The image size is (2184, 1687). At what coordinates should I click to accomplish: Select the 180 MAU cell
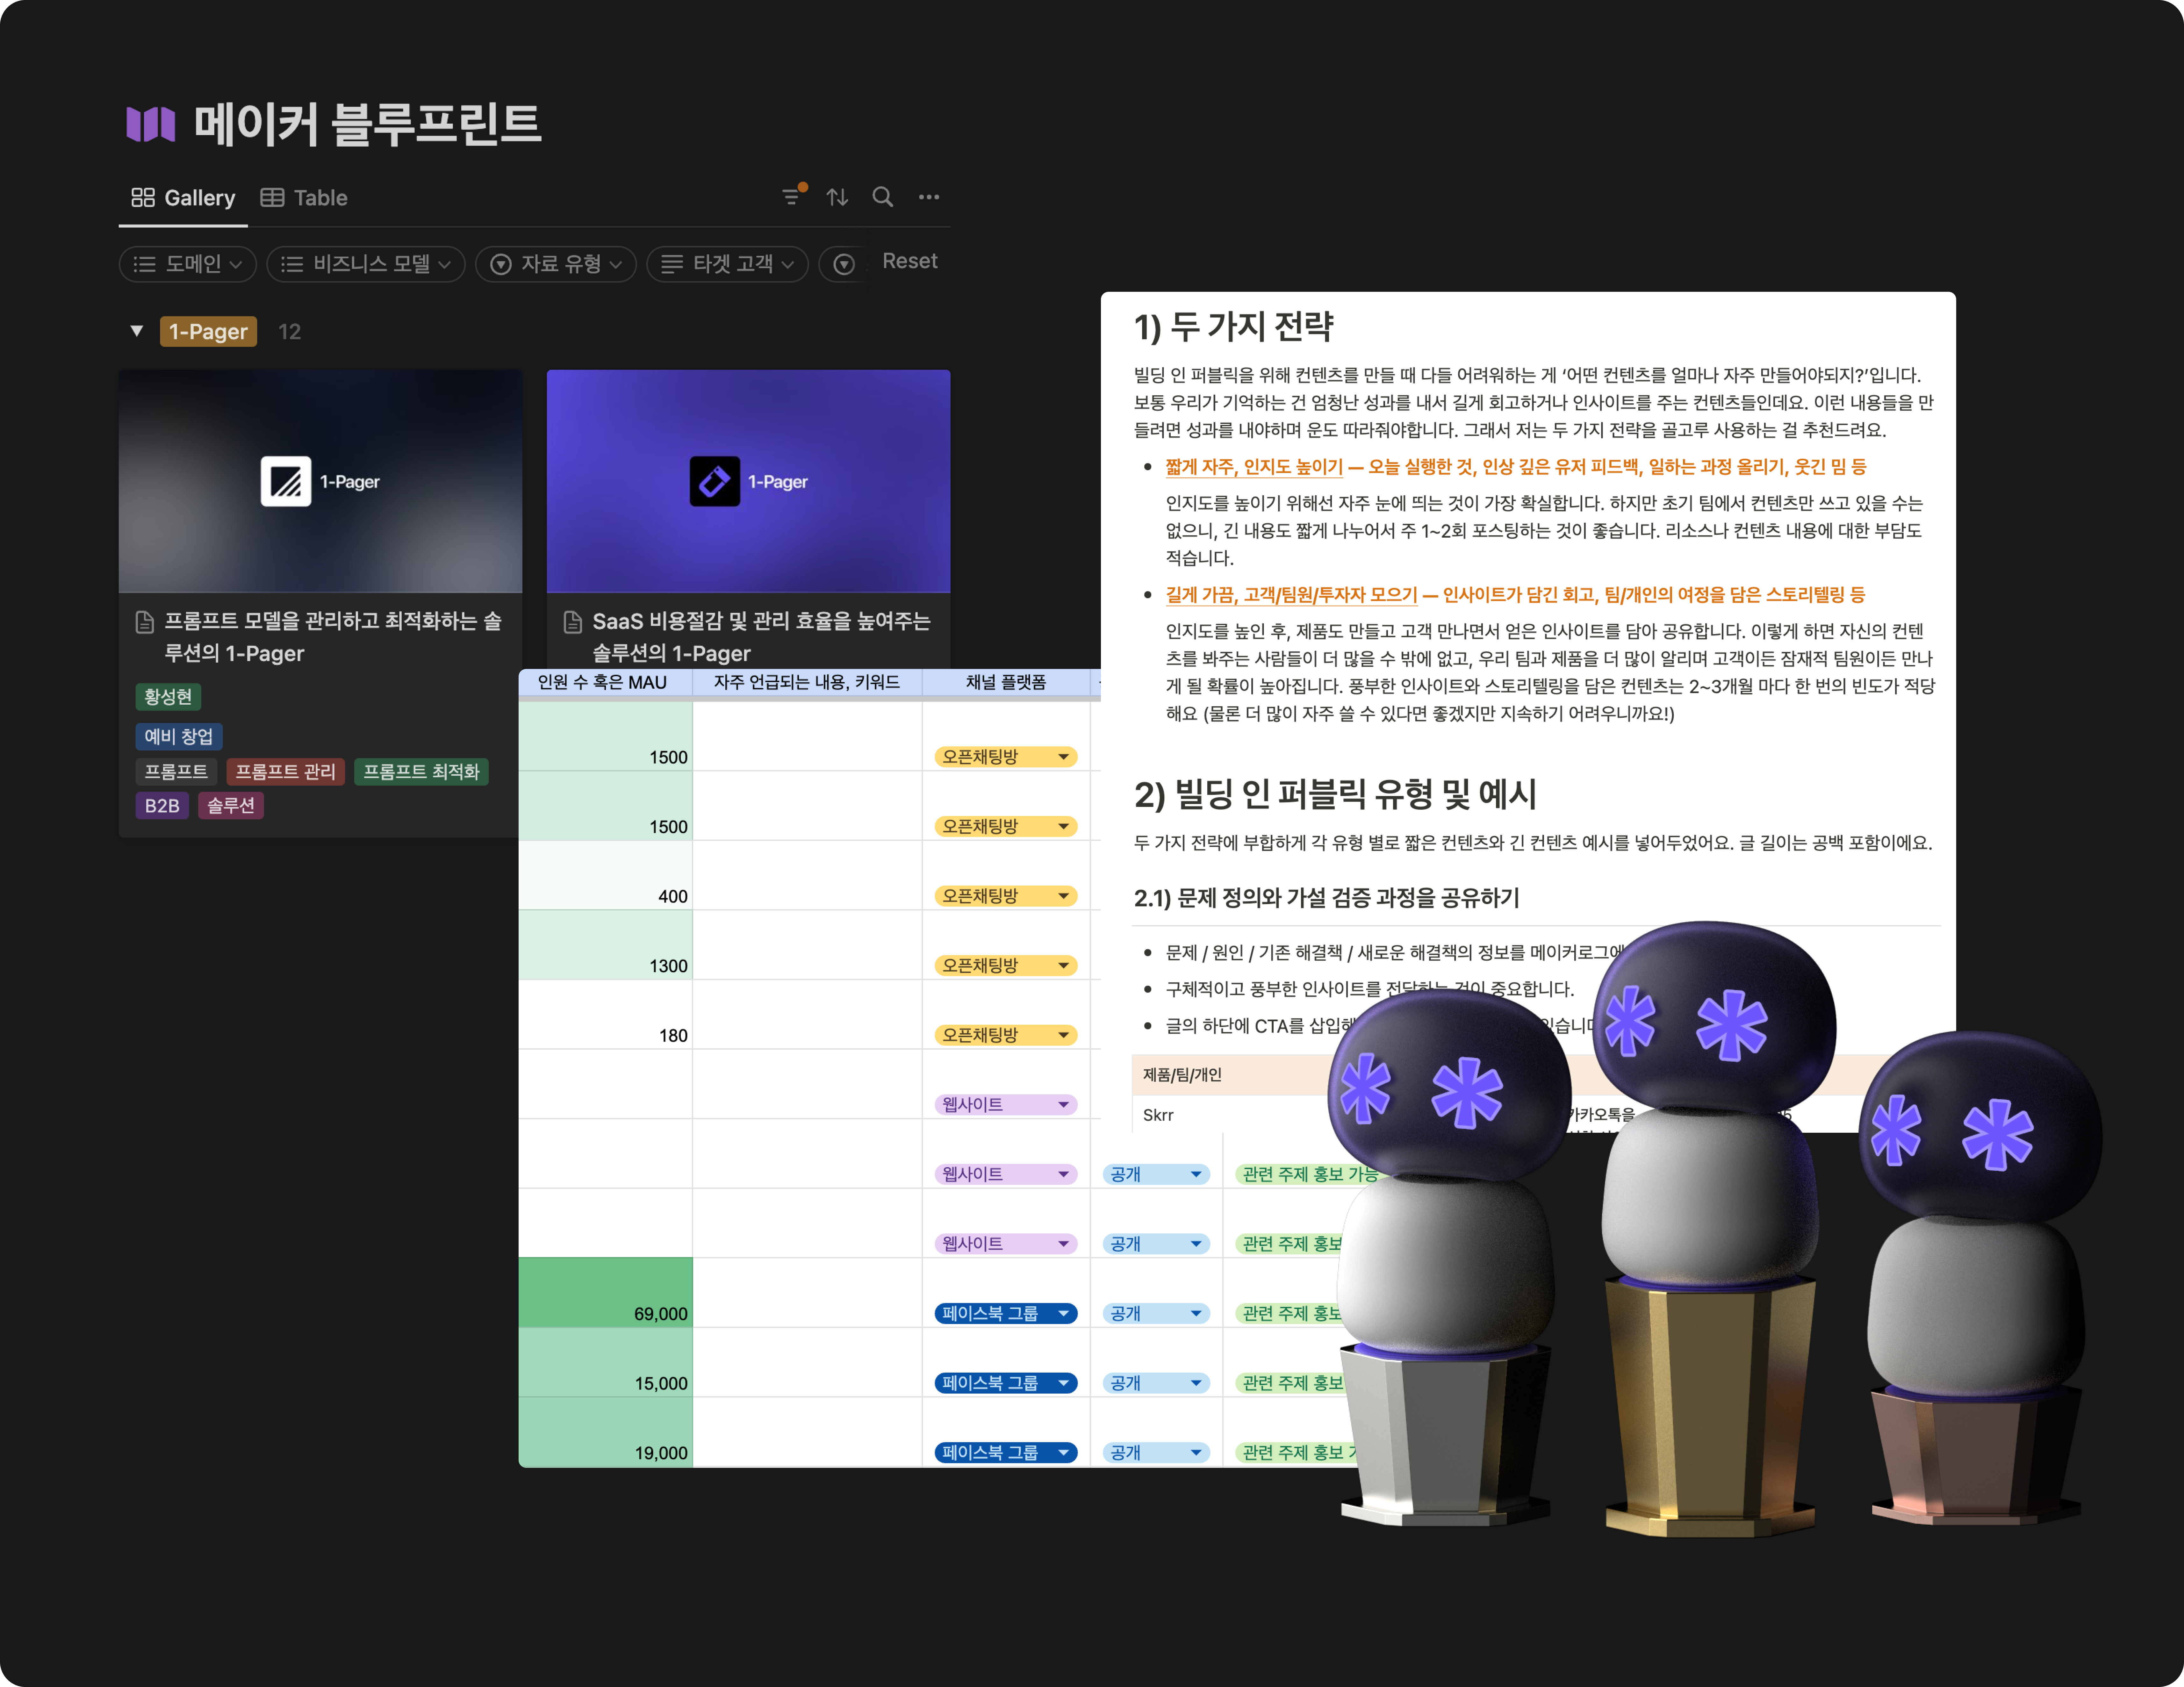pos(605,1014)
